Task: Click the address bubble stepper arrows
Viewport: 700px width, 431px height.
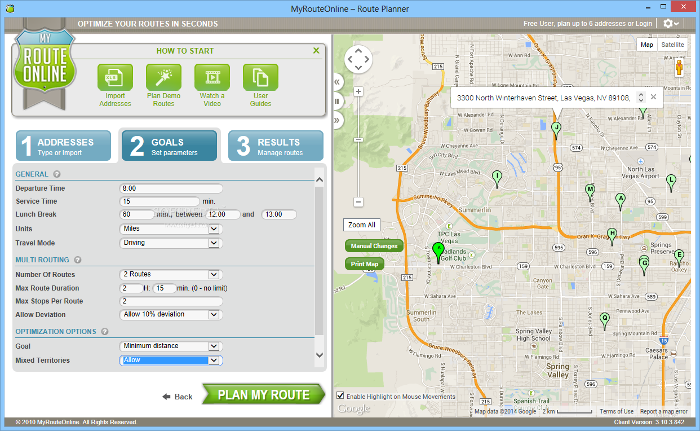Action: tap(641, 98)
